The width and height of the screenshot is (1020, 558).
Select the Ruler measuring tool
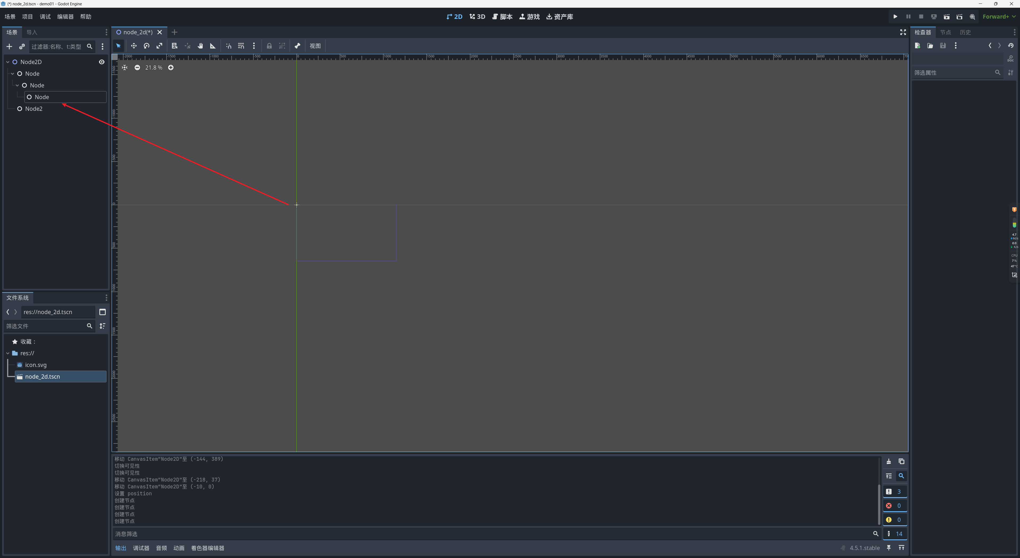coord(212,46)
